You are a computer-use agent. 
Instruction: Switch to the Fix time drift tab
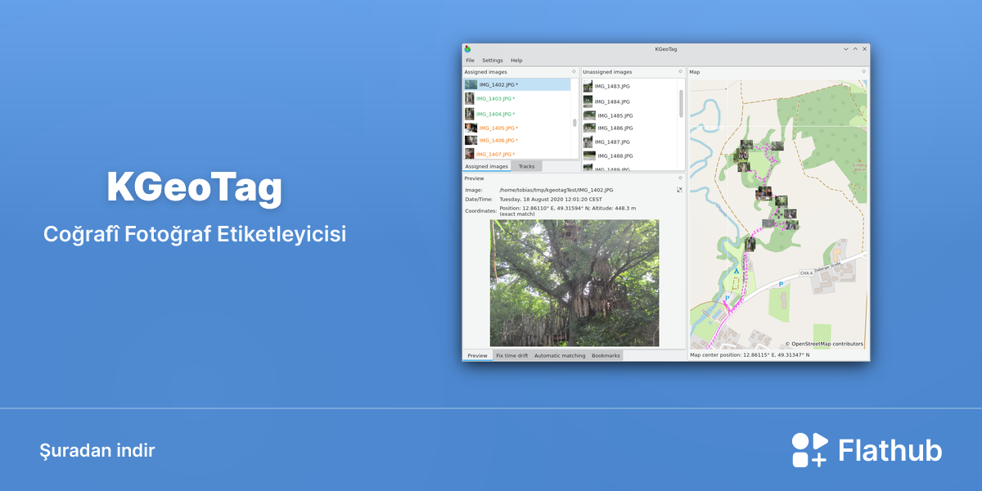point(512,356)
